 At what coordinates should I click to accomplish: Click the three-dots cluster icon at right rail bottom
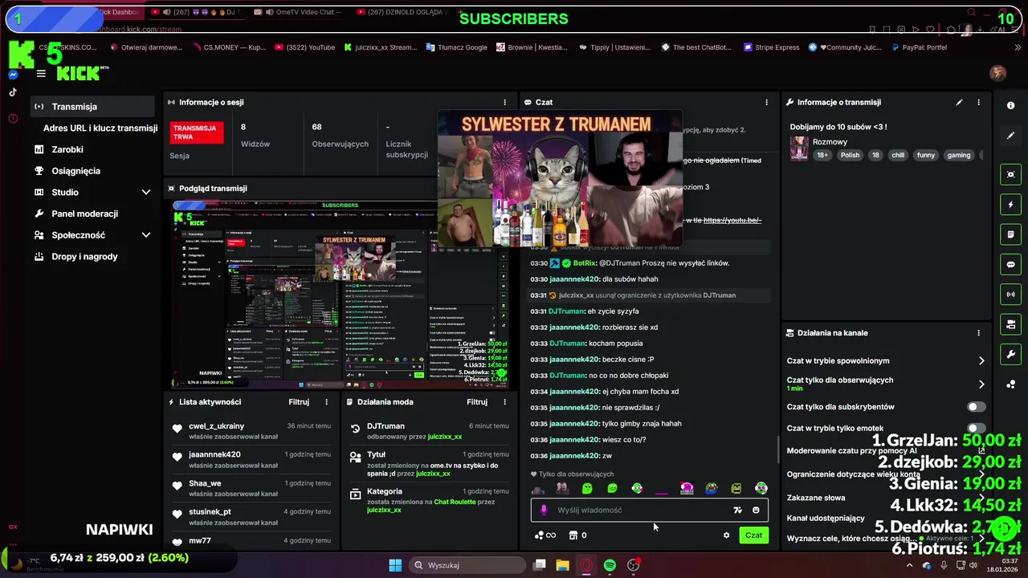1010,384
